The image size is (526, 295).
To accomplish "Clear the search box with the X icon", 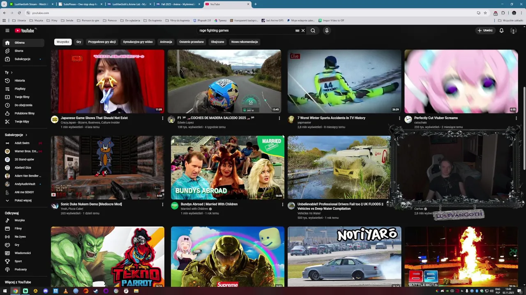I will point(303,30).
